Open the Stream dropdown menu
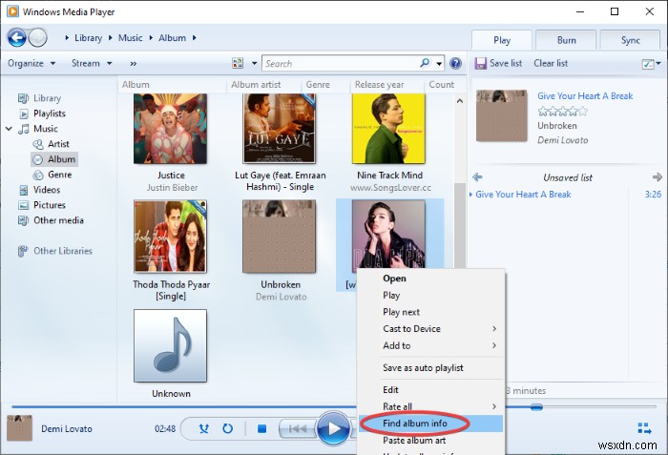This screenshot has height=455, width=668. coord(92,64)
